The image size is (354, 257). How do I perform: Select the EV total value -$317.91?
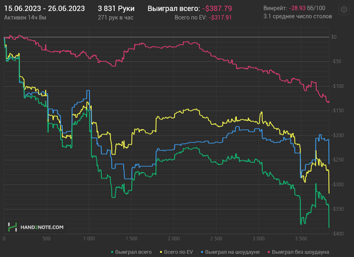point(220,17)
